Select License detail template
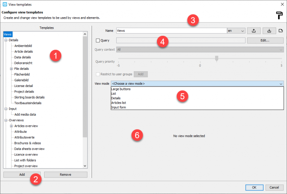Image resolution: width=287 pixels, height=194 pixels. [24, 86]
